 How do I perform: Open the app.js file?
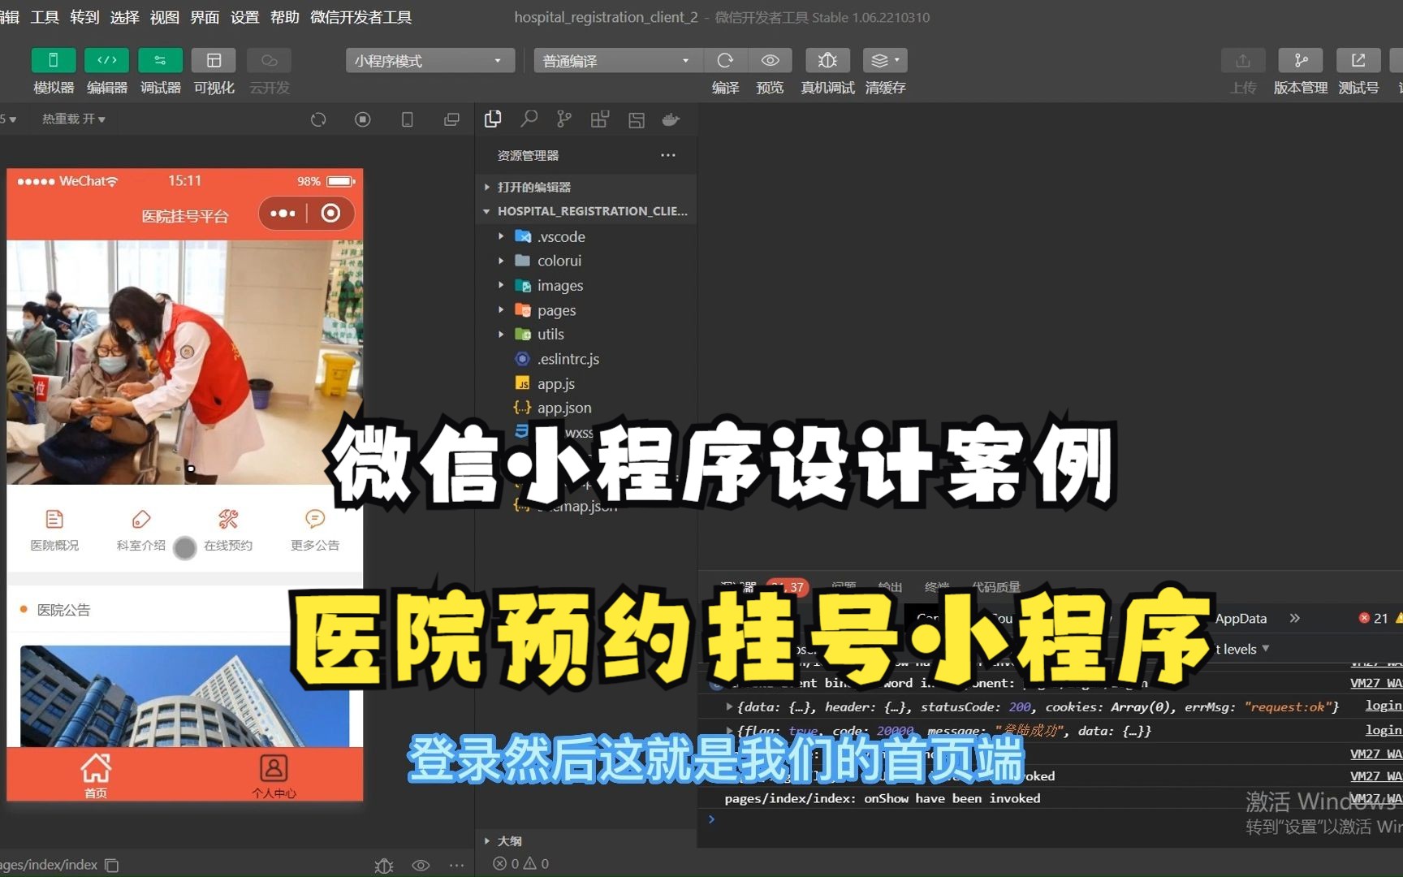click(x=586, y=383)
